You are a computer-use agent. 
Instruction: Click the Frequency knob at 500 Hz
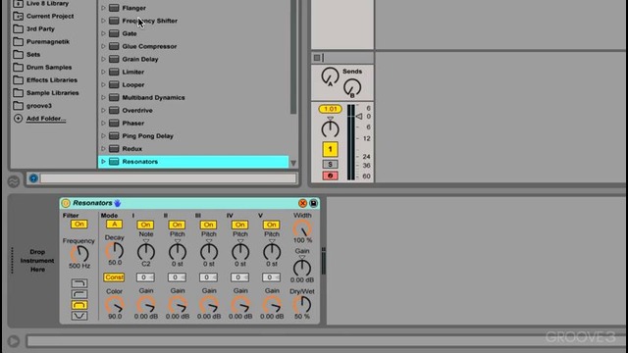pyautogui.click(x=79, y=254)
